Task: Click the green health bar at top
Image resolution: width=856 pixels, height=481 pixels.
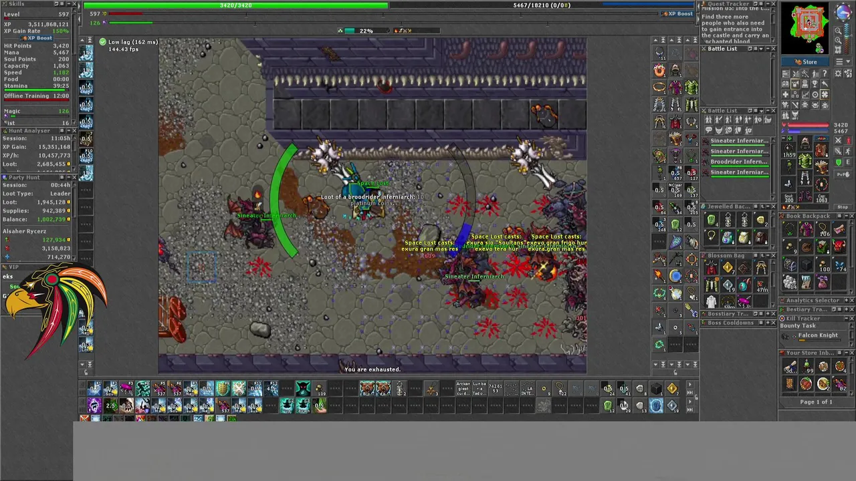Action: pos(236,5)
